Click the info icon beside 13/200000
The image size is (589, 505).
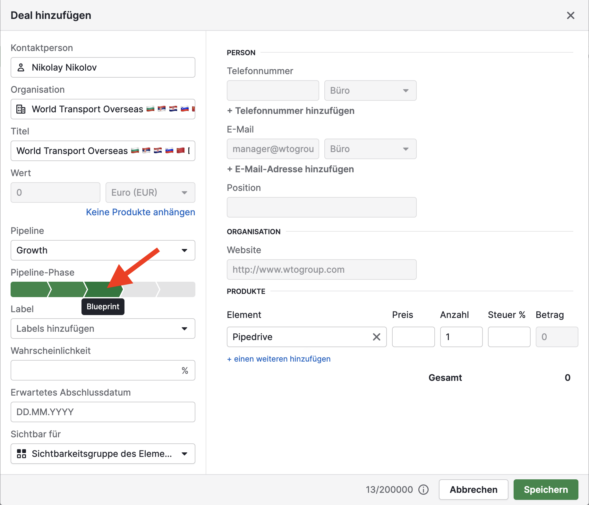pos(423,490)
